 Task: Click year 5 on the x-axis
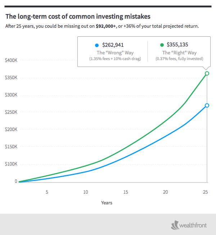point(47,192)
